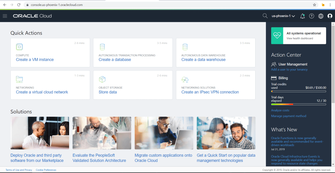Click the search magnifier icon
The height and width of the screenshot is (173, 335).
(x=265, y=16)
